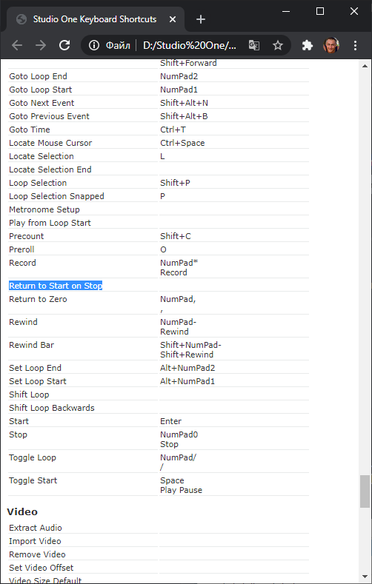This screenshot has height=584, width=372.
Task: Click the scrollbar down arrow
Action: coord(365,577)
